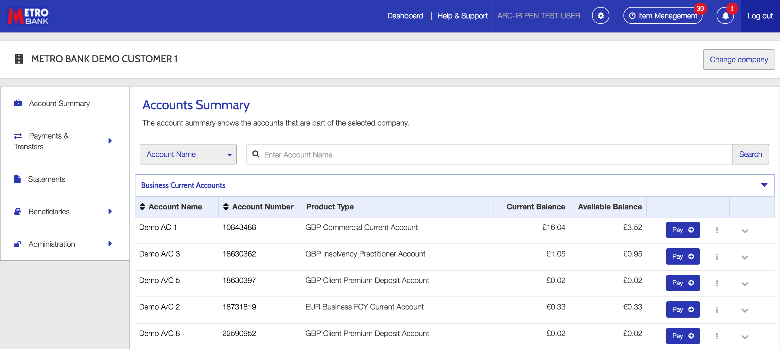
Task: Select the Dashboard menu item
Action: pyautogui.click(x=404, y=15)
